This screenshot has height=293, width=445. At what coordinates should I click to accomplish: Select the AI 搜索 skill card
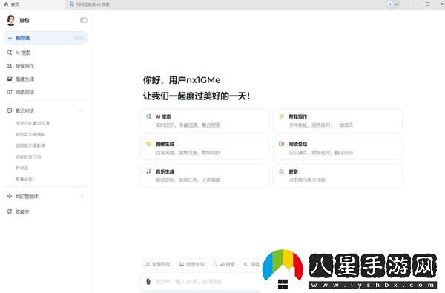tap(205, 121)
